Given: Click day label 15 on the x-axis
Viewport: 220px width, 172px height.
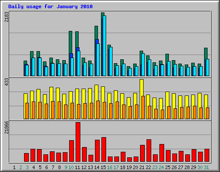Looking at the screenshot, I should point(103,167).
